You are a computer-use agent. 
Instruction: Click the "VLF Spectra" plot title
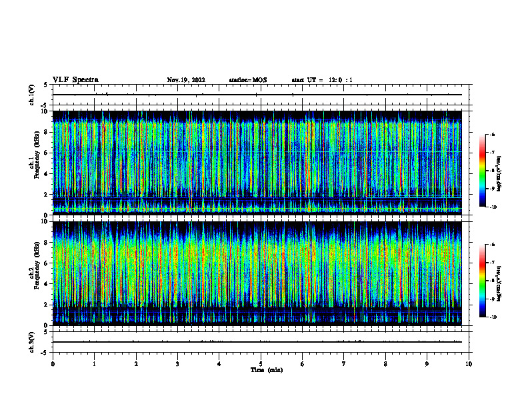(75, 80)
